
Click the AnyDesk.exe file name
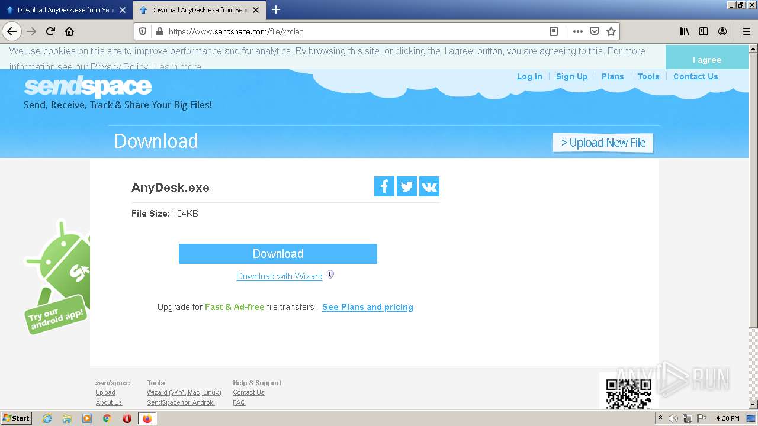tap(171, 188)
